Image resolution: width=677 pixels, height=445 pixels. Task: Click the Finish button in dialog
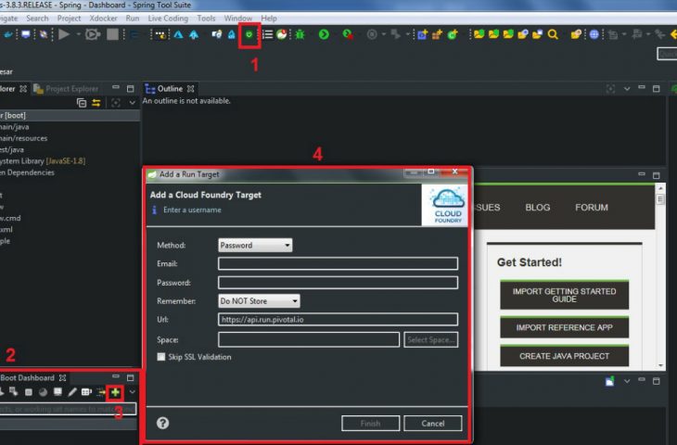tap(370, 424)
